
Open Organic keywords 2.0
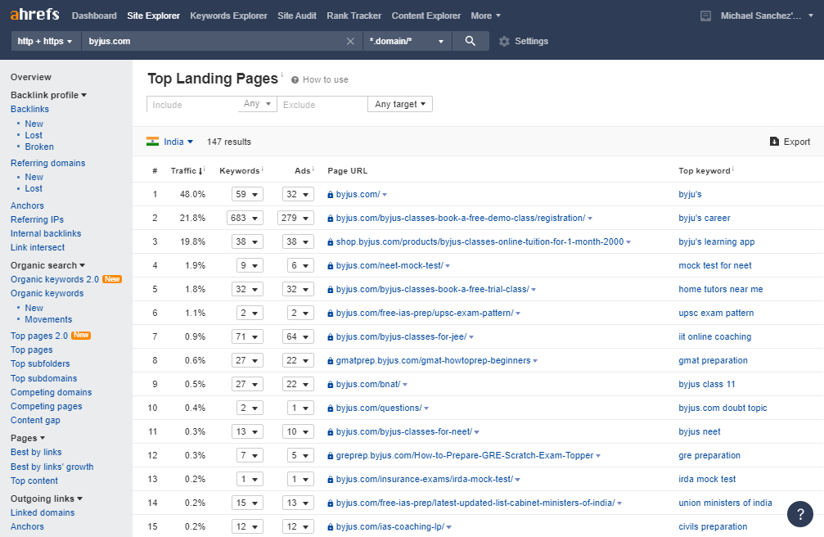[55, 279]
